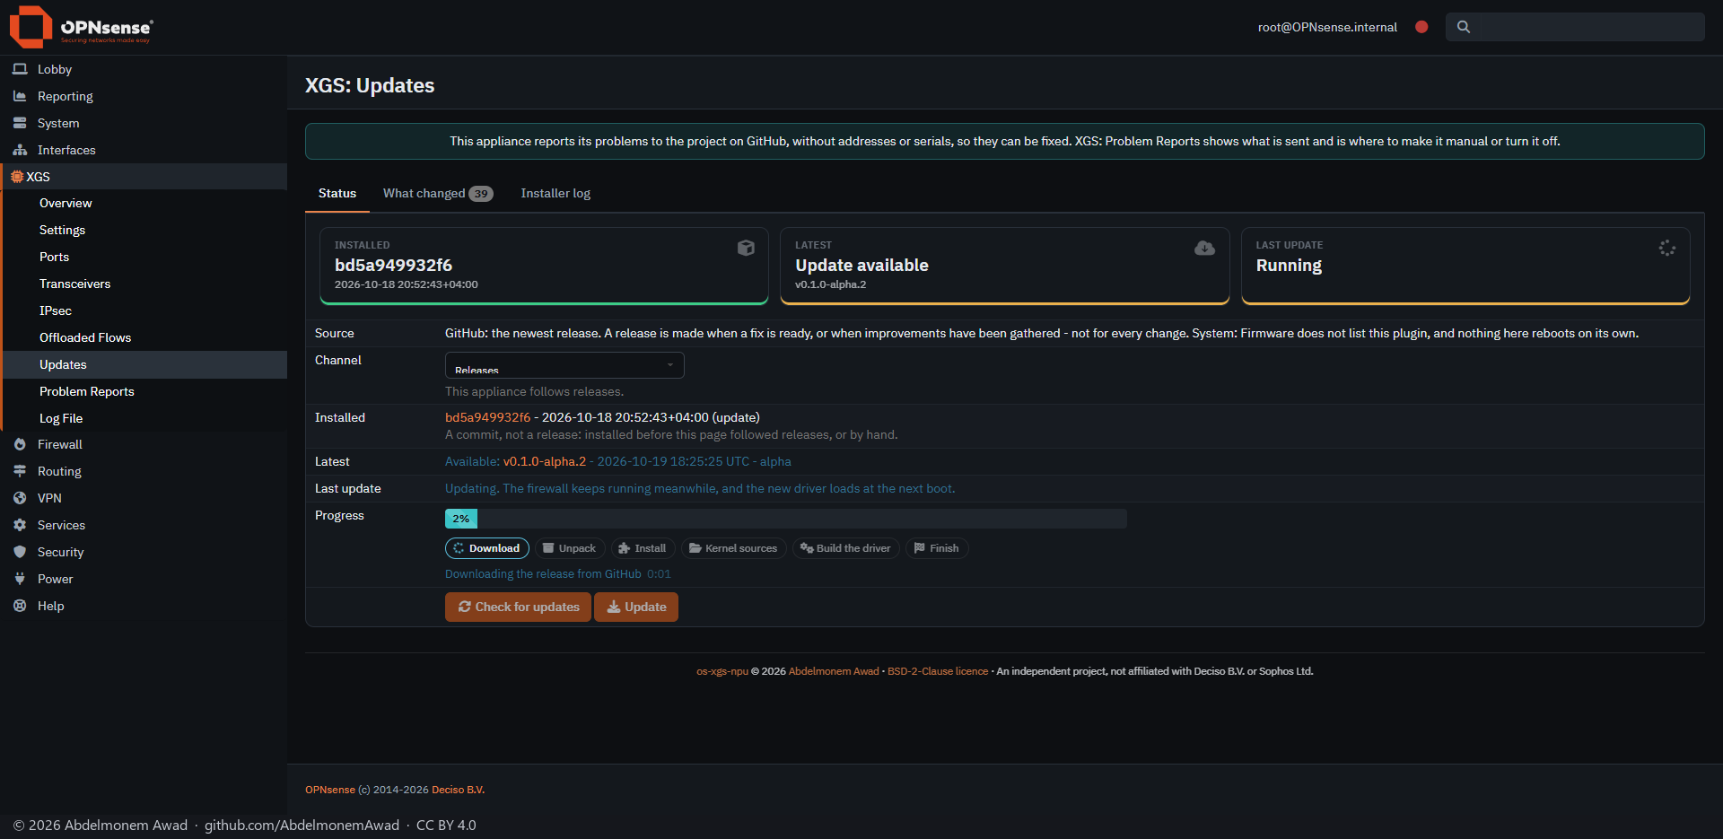
Task: Click the XGS chip icon
Action: (x=17, y=177)
